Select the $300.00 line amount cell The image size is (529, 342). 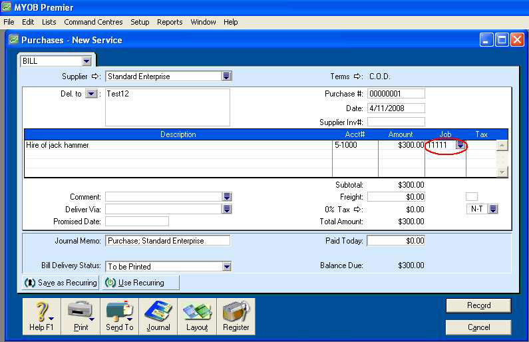coord(401,145)
